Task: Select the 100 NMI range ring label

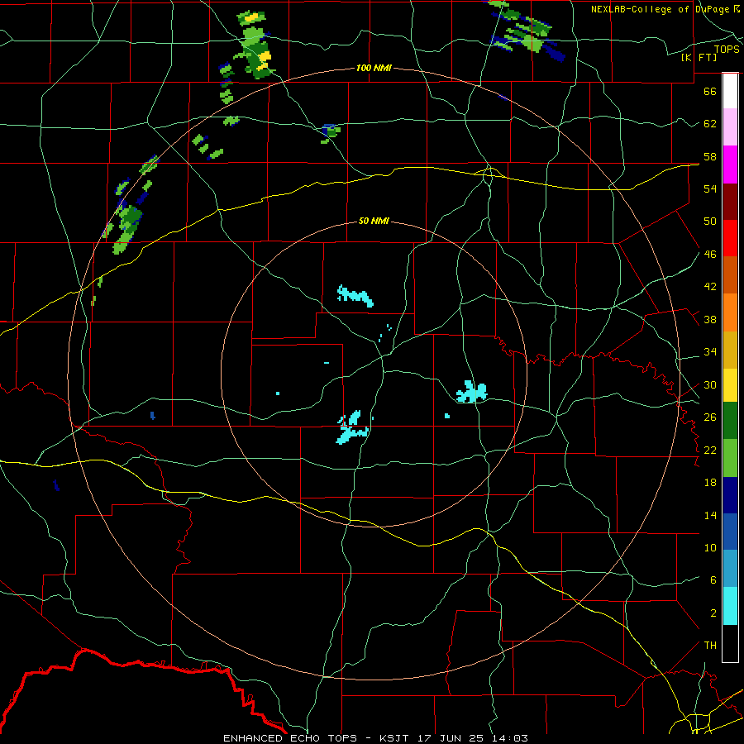Action: pos(374,68)
